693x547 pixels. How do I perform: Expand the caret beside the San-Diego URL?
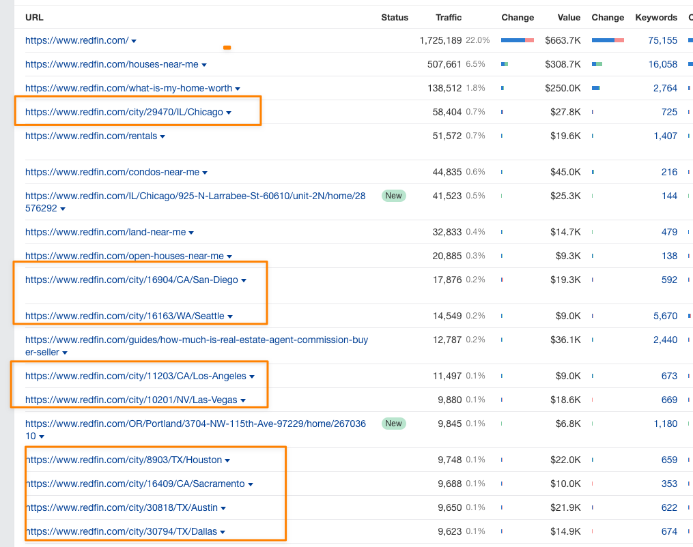(244, 280)
